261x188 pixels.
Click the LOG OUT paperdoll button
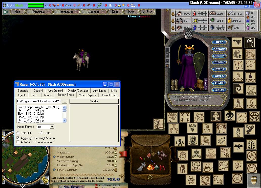coord(219,56)
